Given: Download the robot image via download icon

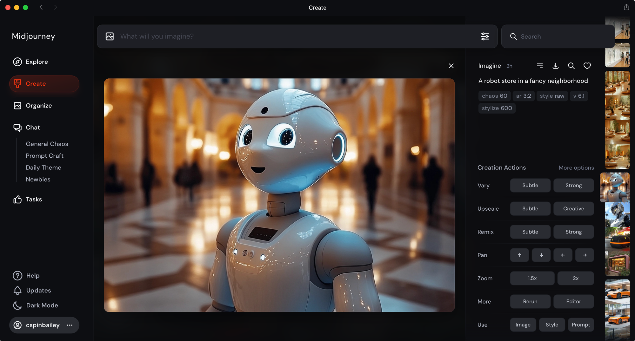Looking at the screenshot, I should click(x=556, y=66).
